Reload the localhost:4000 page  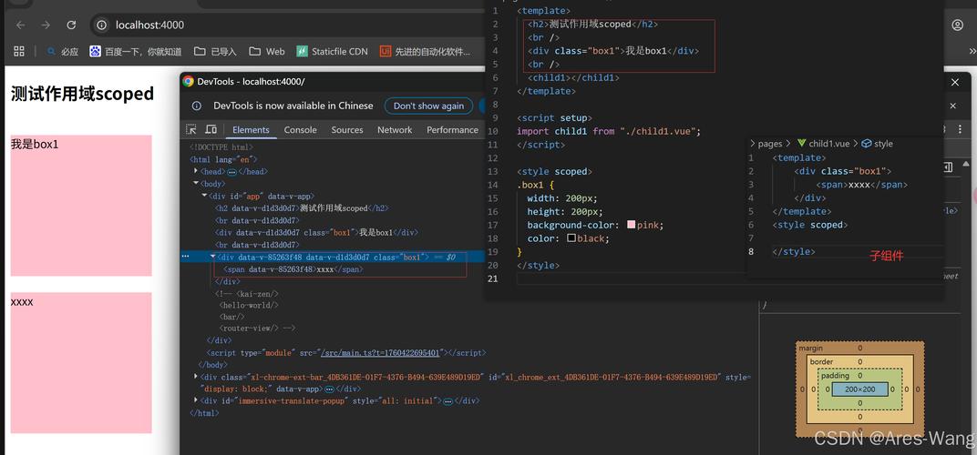coord(71,25)
